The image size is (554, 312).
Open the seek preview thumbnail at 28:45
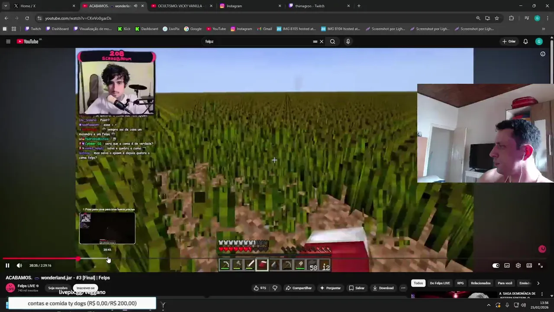click(x=107, y=229)
